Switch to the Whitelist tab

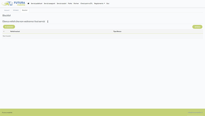16,10
